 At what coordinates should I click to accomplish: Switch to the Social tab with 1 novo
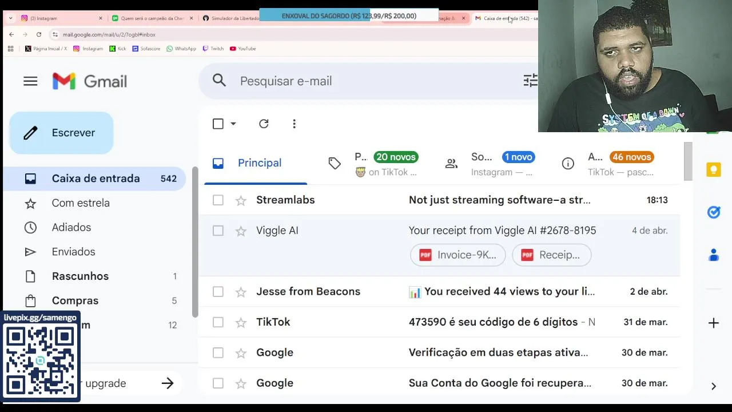[x=490, y=164]
